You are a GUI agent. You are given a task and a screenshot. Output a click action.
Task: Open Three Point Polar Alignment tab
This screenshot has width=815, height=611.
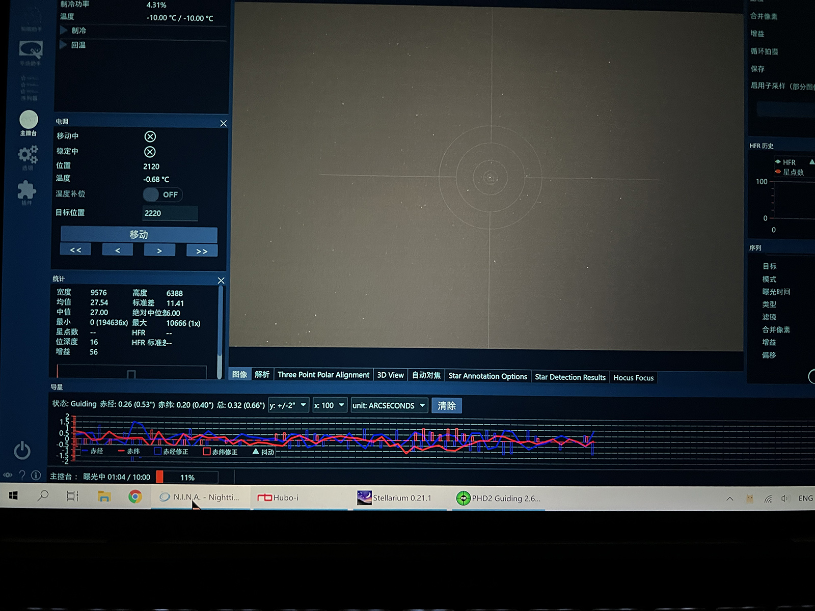pyautogui.click(x=323, y=375)
